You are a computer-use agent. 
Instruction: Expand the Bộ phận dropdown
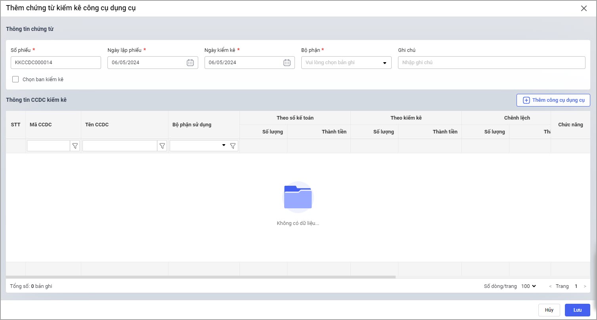384,63
